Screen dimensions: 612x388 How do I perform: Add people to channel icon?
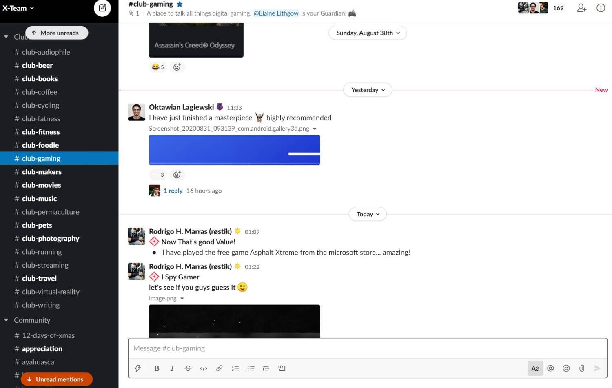(581, 8)
